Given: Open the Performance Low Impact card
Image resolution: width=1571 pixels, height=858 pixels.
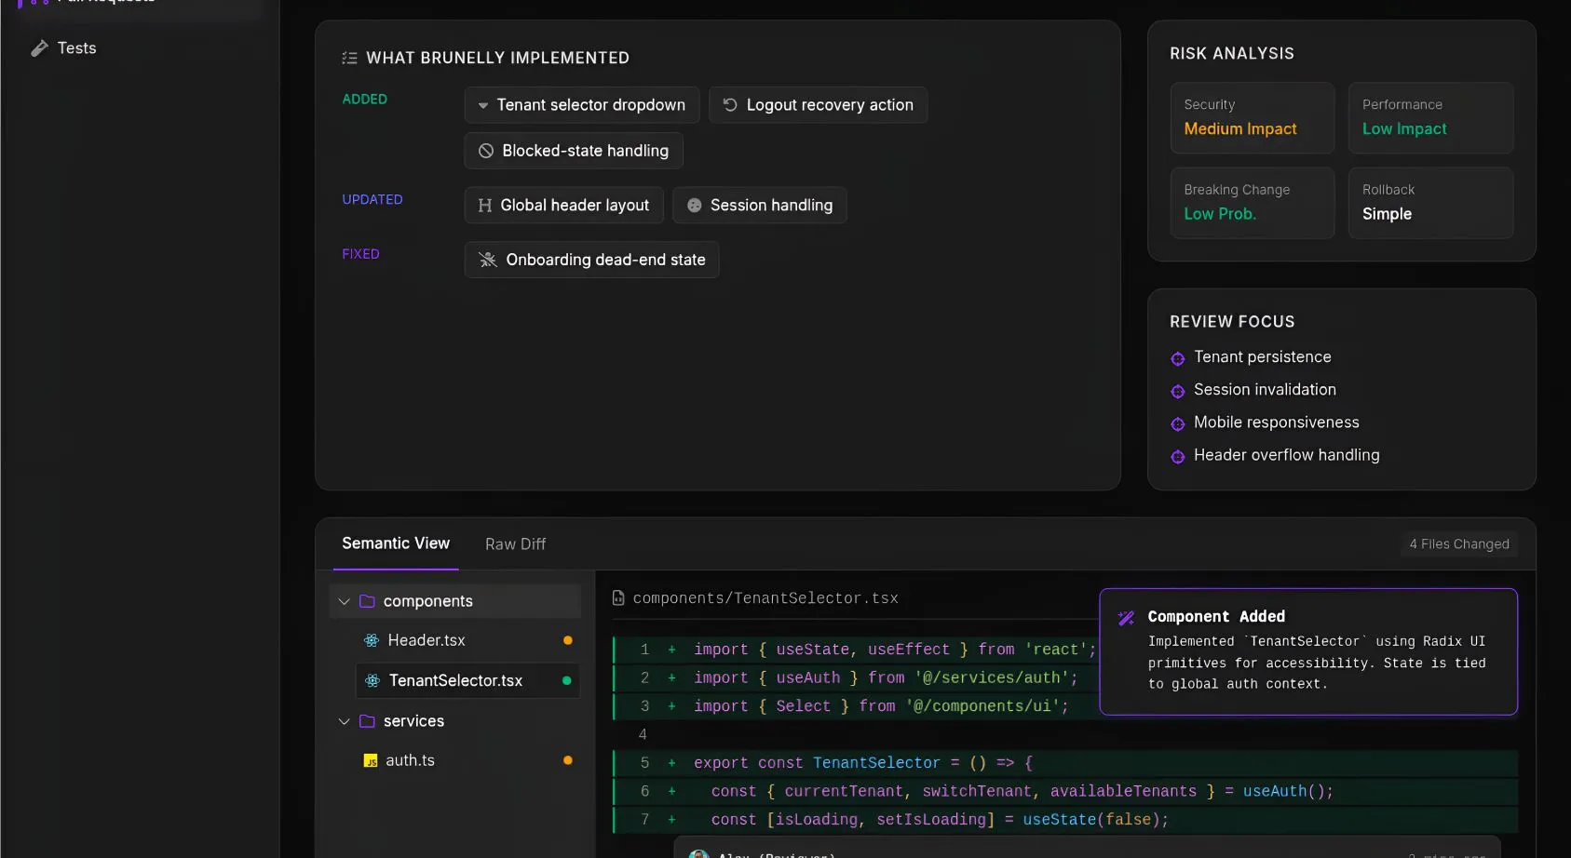Looking at the screenshot, I should tap(1431, 118).
